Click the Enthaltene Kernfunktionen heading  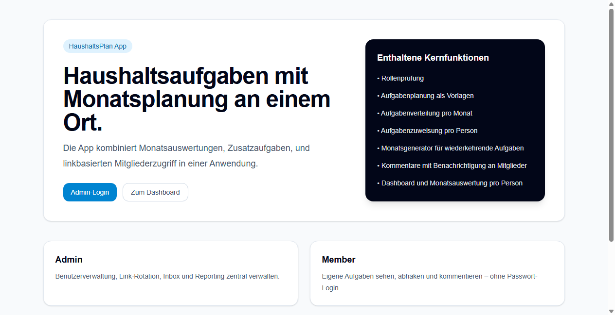[x=433, y=58]
